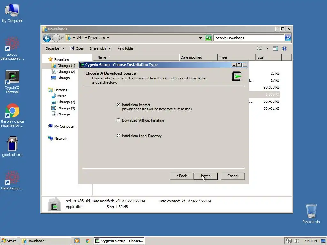Select the Cygwin32 Terminal desktop icon

tap(12, 82)
